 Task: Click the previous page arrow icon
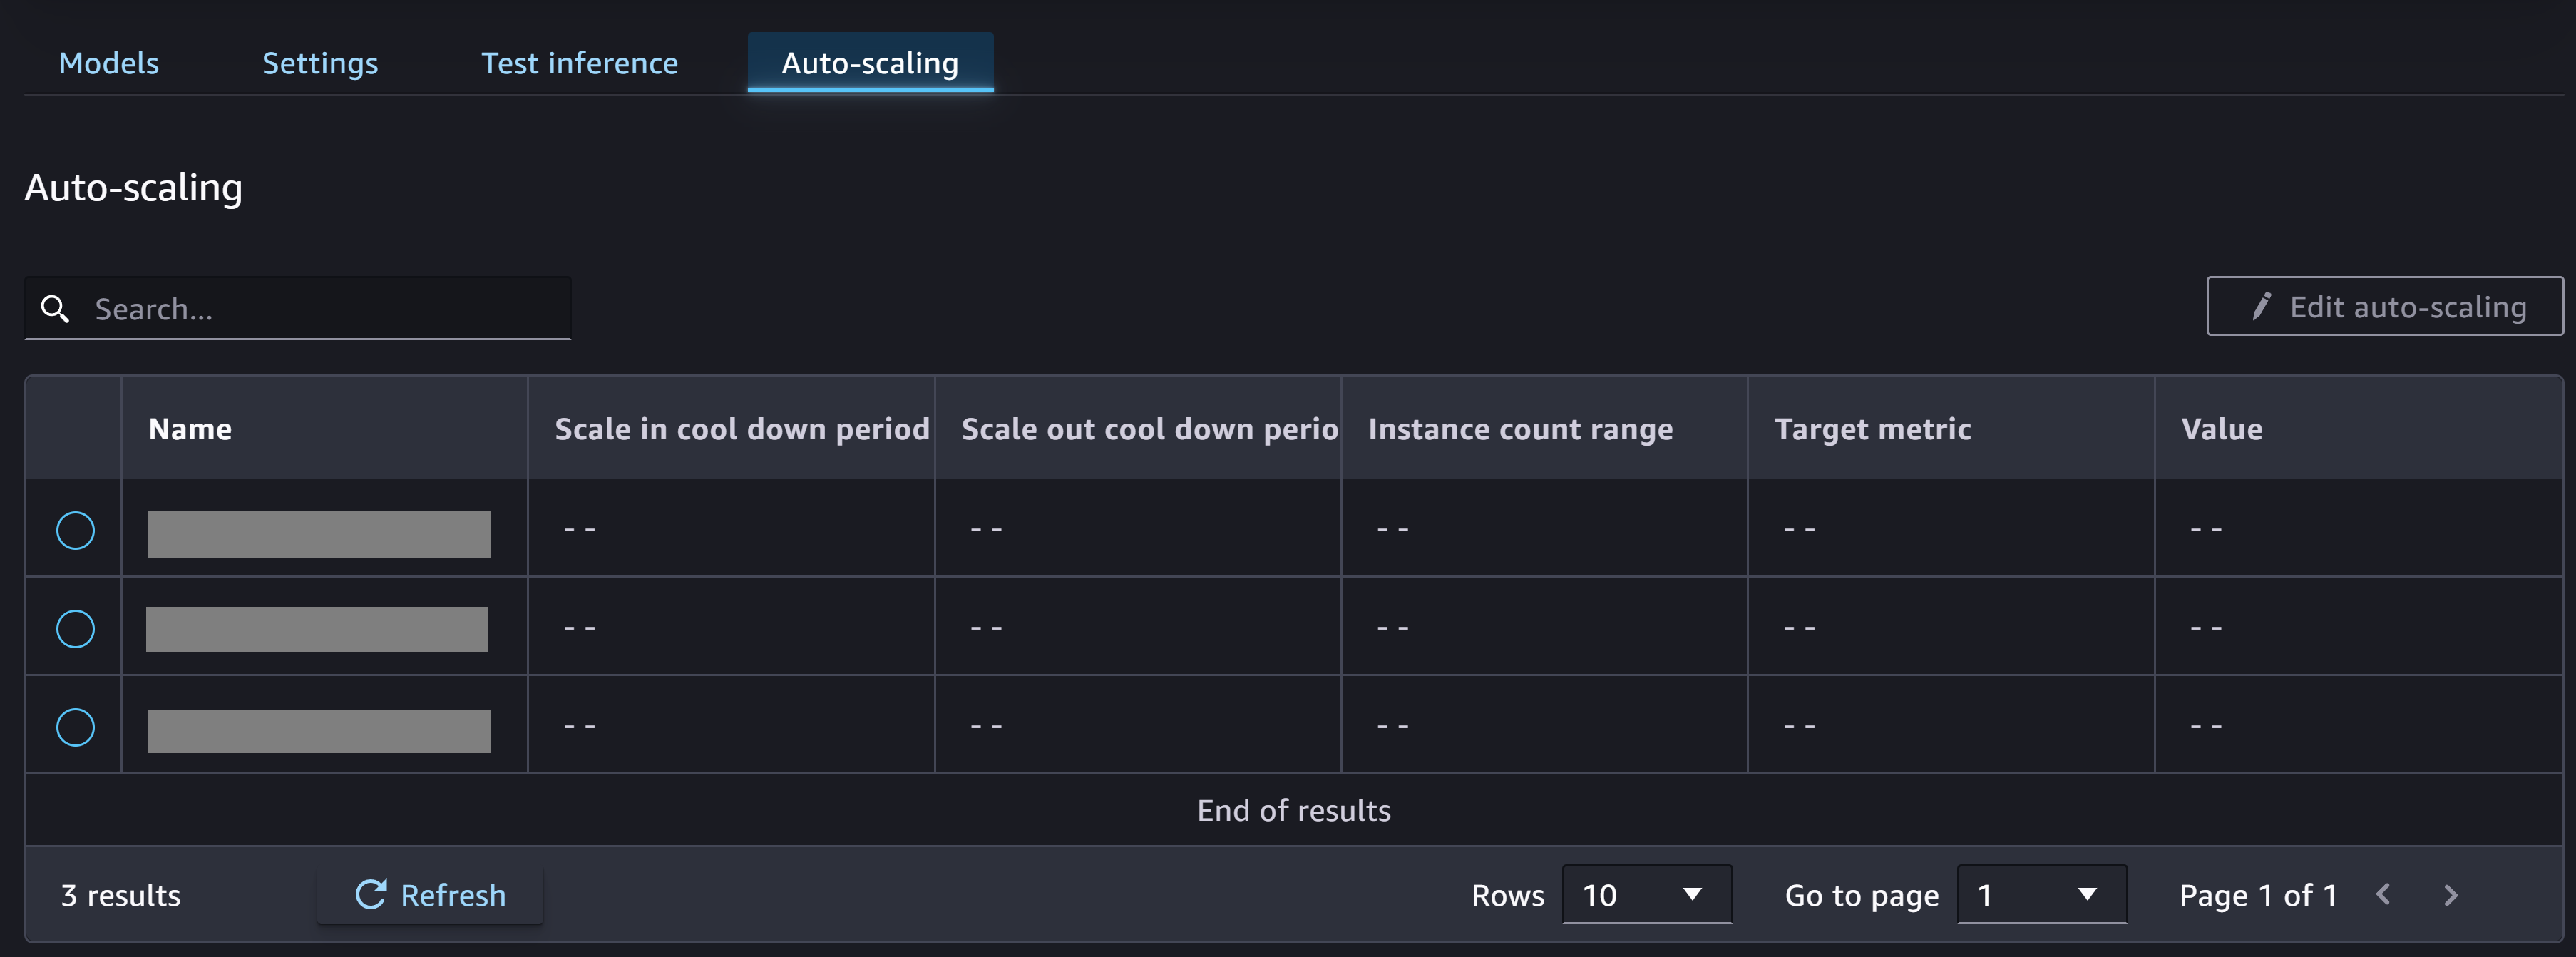click(2387, 894)
